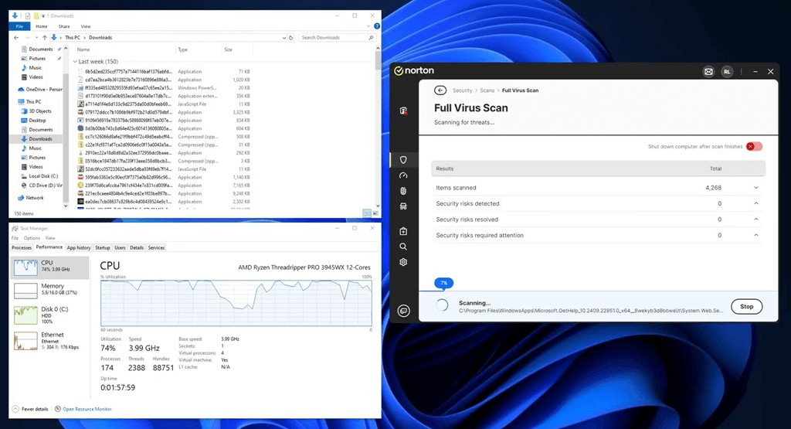The width and height of the screenshot is (791, 429).
Task: Select Memory panel in Task Manager
Action: [x=50, y=291]
